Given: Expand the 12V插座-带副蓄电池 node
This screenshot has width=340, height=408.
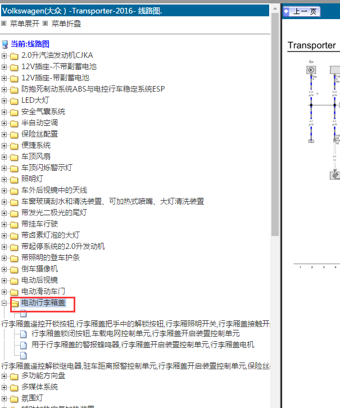Looking at the screenshot, I should pyautogui.click(x=4, y=78).
